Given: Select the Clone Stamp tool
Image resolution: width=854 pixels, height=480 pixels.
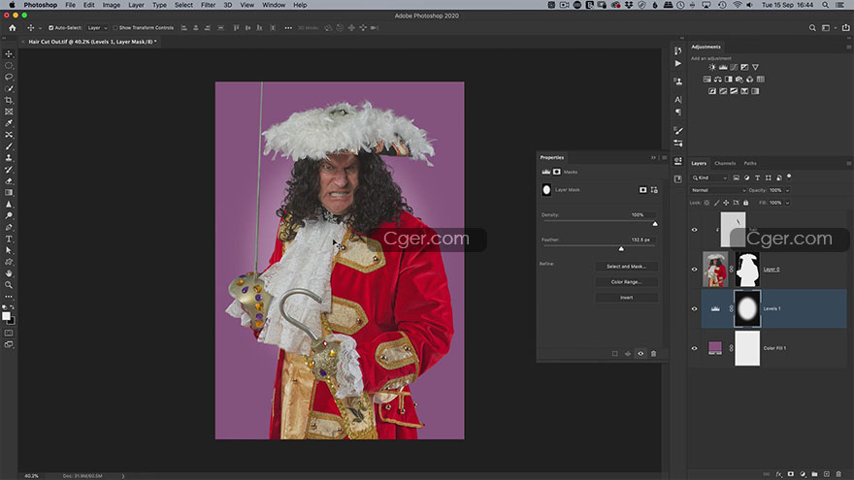Looking at the screenshot, I should (x=9, y=158).
